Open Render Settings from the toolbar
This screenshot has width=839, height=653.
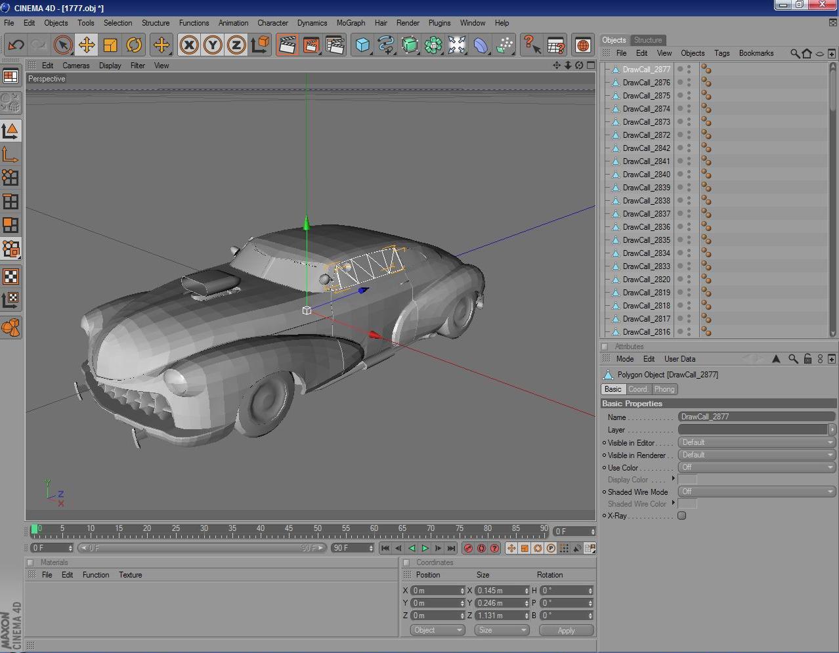pyautogui.click(x=335, y=45)
